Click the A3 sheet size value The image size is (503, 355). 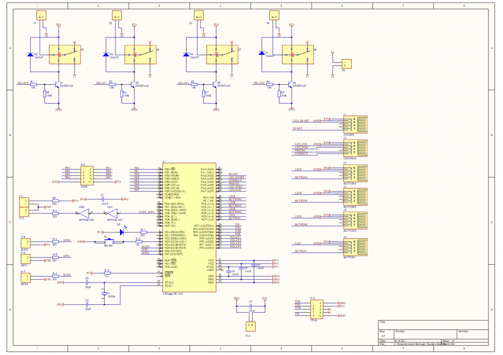coord(383,336)
